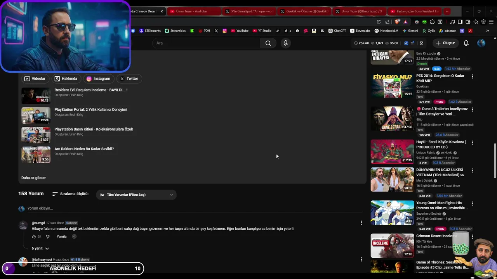Viewport: 497px width, 279px height.
Task: Open Instagram bookmark icon
Action: click(x=224, y=31)
